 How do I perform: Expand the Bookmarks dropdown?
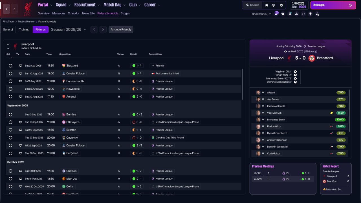pos(261,14)
